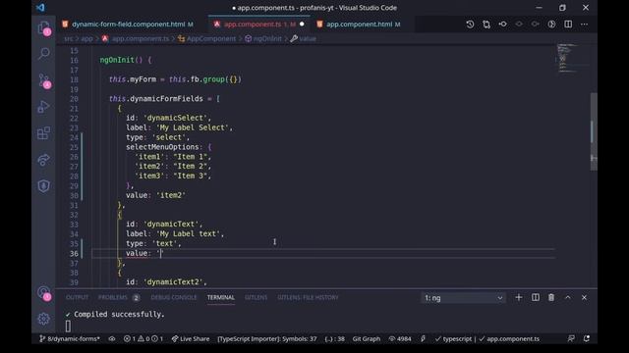Click the code minimap preview
The image size is (629, 353).
tap(567, 58)
